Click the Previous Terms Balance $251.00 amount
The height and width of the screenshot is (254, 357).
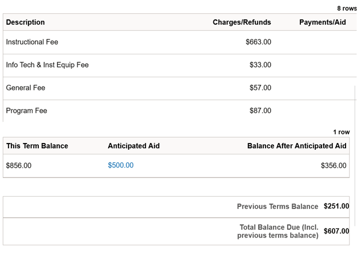click(336, 207)
